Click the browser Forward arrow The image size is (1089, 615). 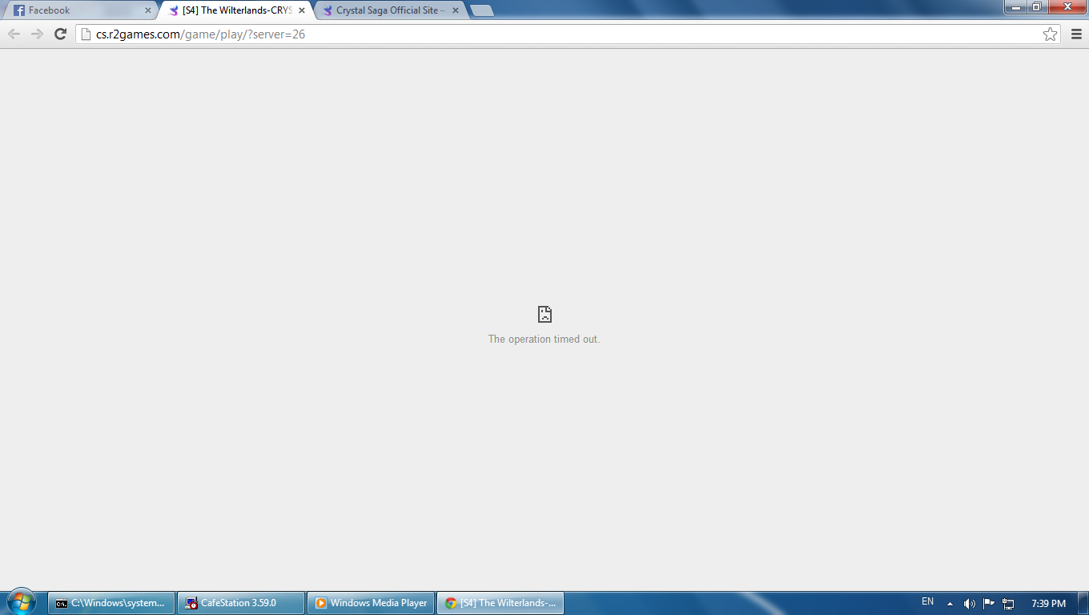point(37,34)
